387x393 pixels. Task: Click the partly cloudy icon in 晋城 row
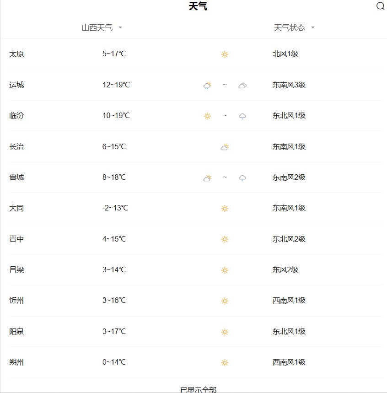coord(207,178)
